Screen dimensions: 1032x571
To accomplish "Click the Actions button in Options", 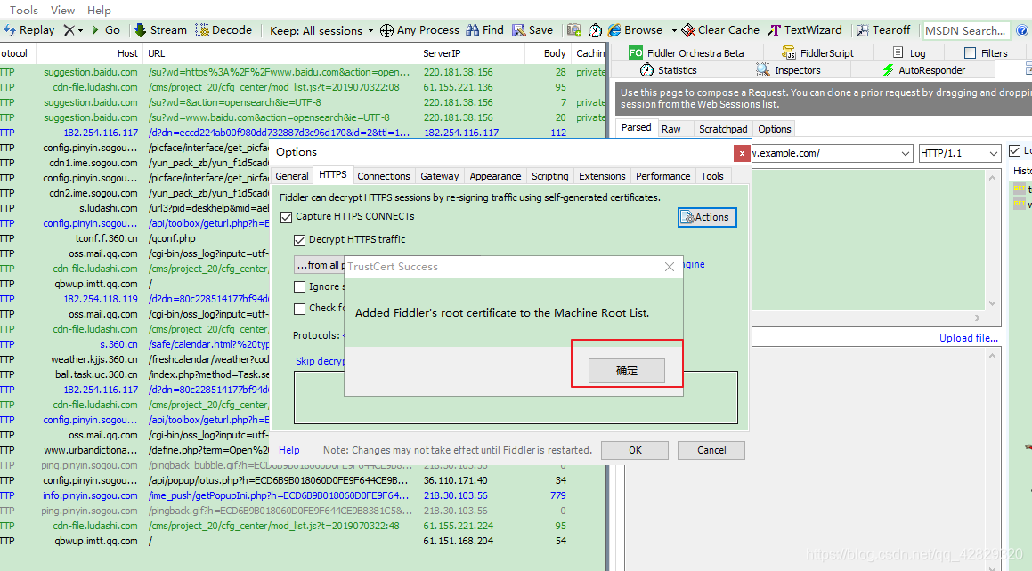I will tap(707, 218).
